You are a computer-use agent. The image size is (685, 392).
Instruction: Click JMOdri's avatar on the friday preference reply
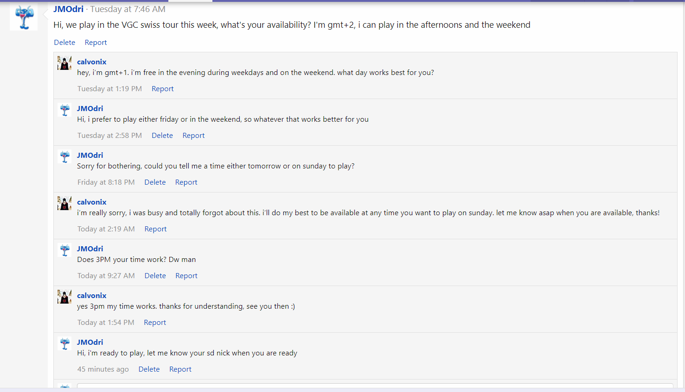[x=64, y=110]
